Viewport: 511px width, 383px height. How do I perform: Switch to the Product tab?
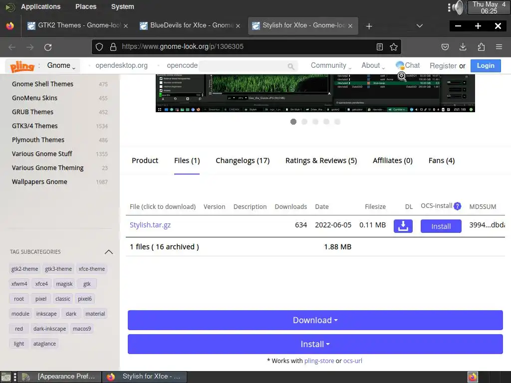pyautogui.click(x=145, y=161)
